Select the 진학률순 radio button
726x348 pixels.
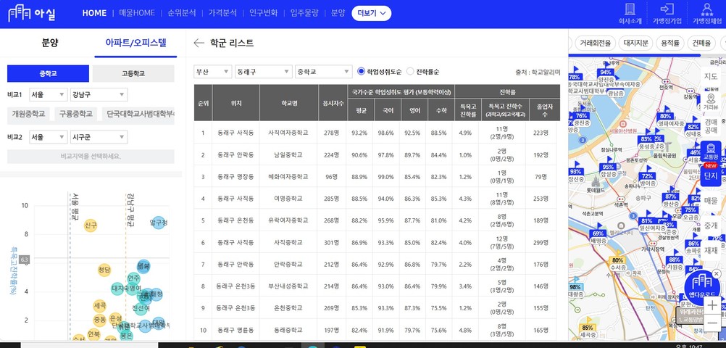pyautogui.click(x=410, y=71)
